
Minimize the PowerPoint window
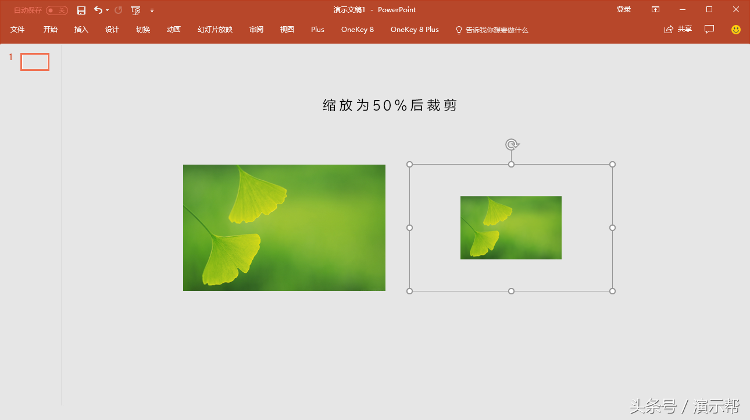pos(683,9)
